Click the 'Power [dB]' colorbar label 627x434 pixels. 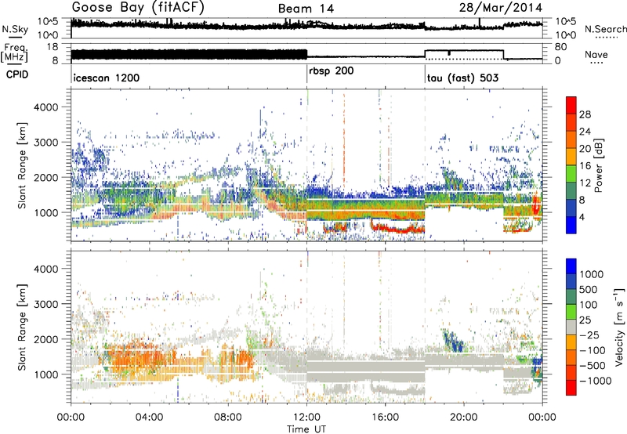click(x=598, y=165)
